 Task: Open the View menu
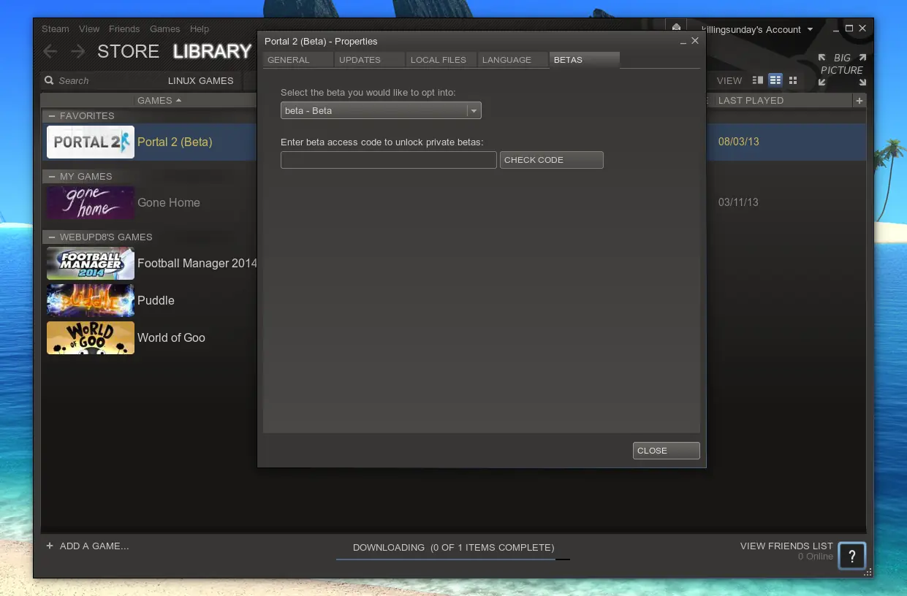pos(89,29)
